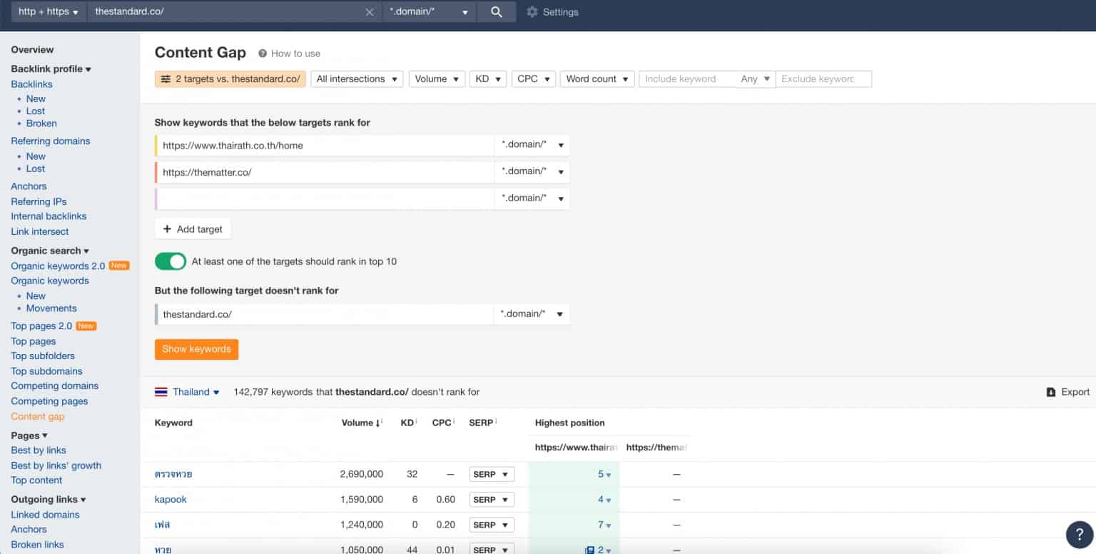Expand position 5 arrow for ตรวจหวย
This screenshot has width=1096, height=554.
click(608, 475)
